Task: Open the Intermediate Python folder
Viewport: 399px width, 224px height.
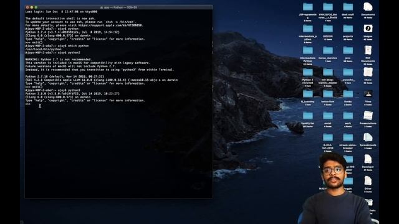Action: (307, 50)
